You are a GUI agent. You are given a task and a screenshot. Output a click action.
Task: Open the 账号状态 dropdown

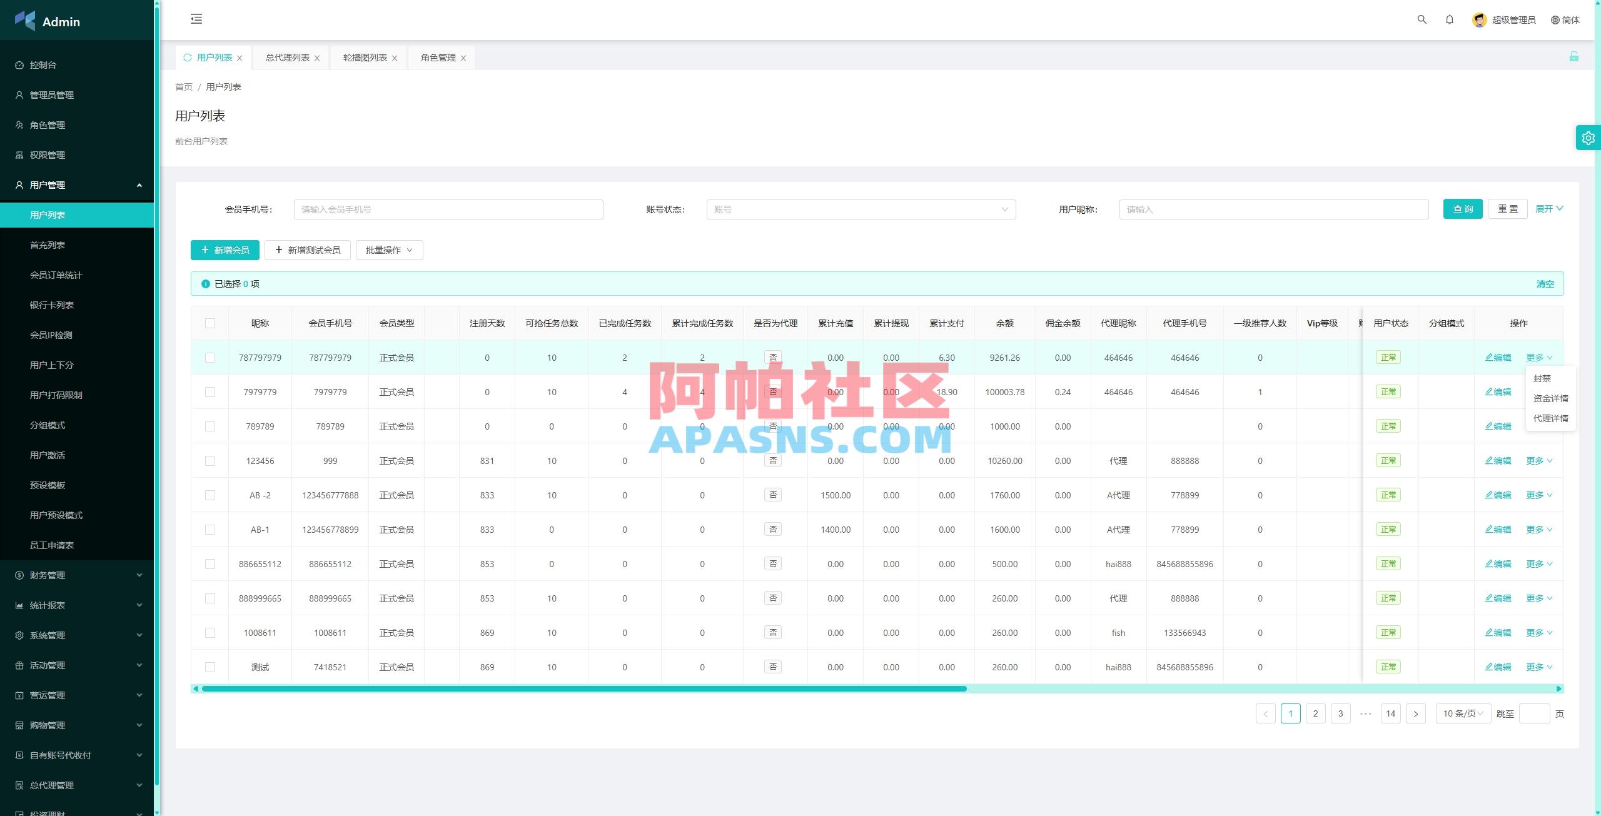pos(861,209)
